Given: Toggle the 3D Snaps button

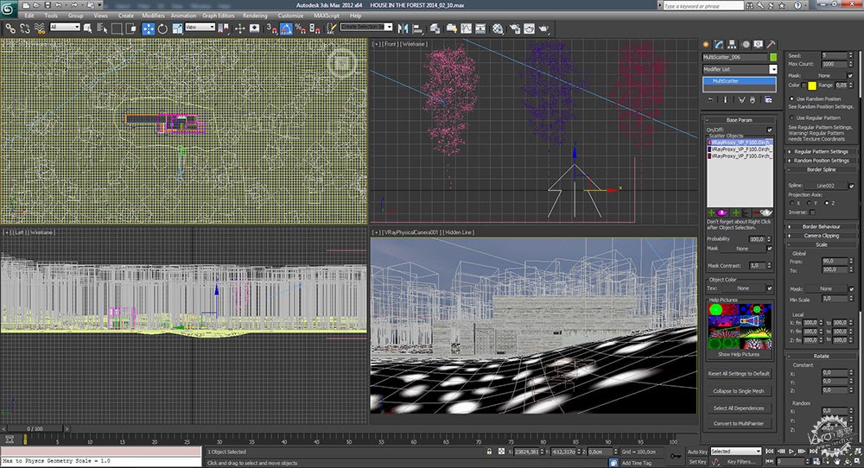Looking at the screenshot, I should pos(271,28).
